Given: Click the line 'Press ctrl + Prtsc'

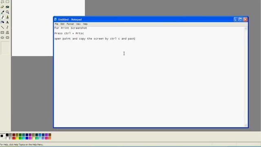Looking at the screenshot, I should click(x=69, y=33).
